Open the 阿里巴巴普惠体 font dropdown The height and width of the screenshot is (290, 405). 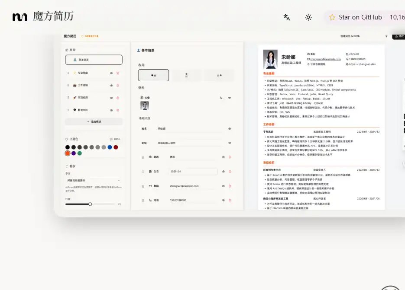[x=94, y=181]
